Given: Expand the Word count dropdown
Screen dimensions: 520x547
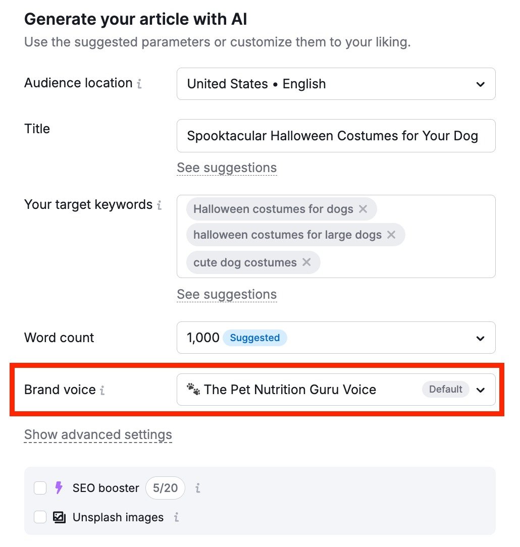Looking at the screenshot, I should point(480,338).
